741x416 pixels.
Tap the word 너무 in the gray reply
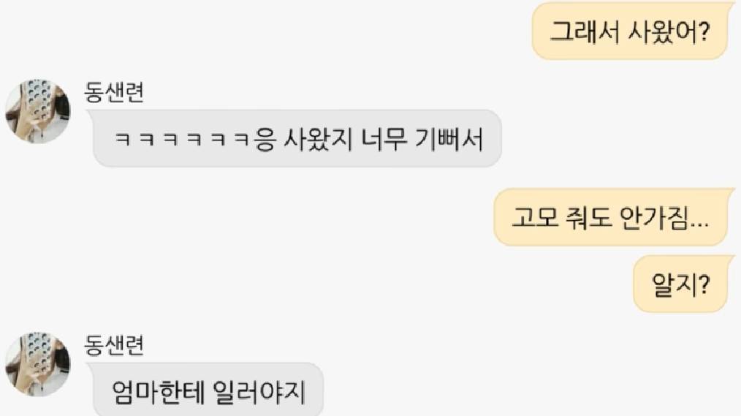tap(384, 140)
